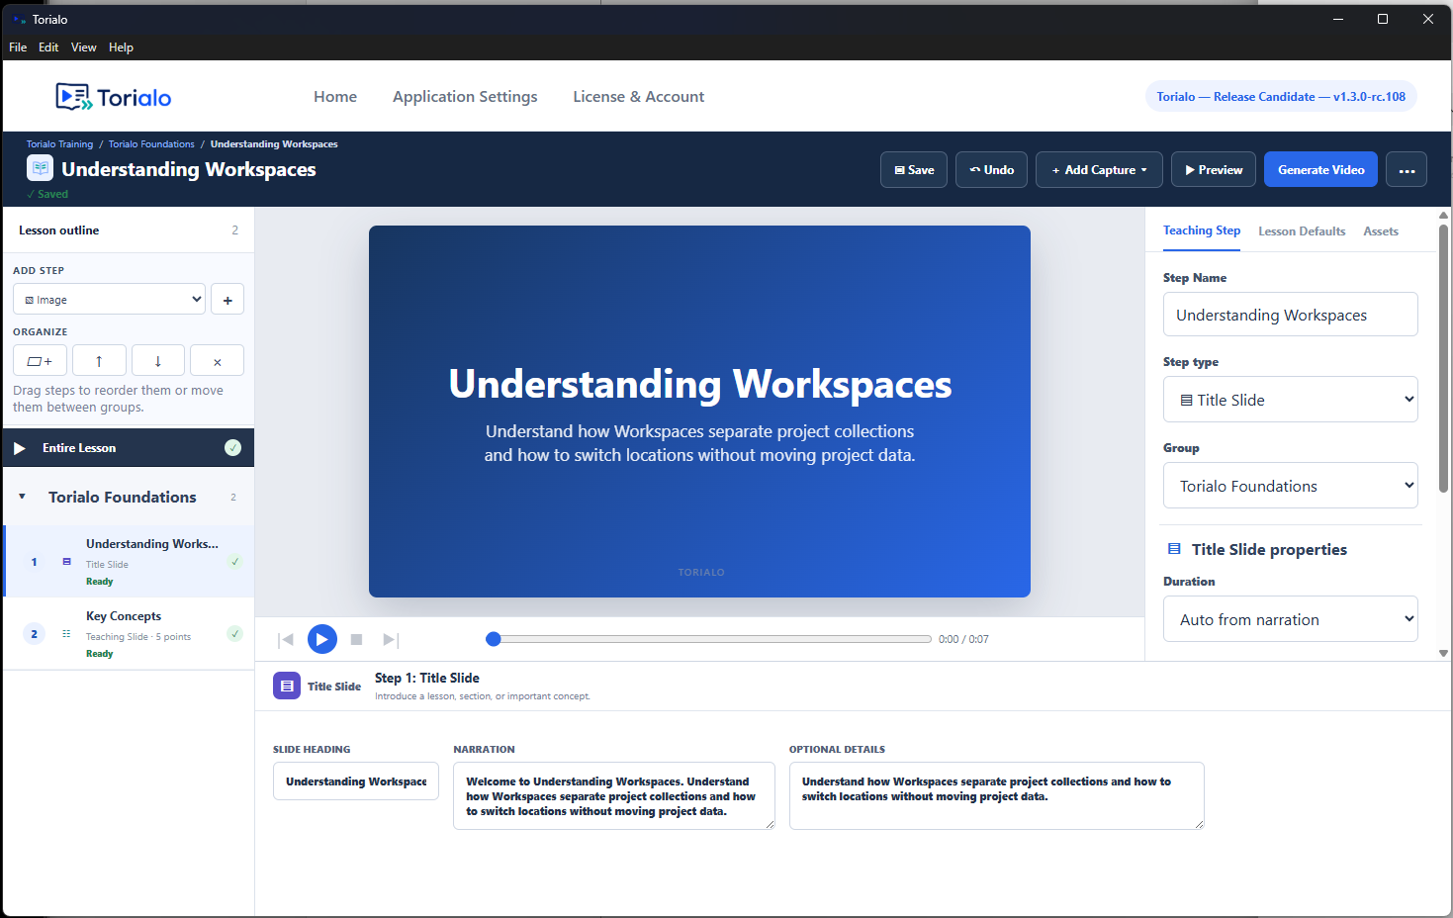Image resolution: width=1453 pixels, height=918 pixels.
Task: Click Generate Video button
Action: pos(1320,170)
